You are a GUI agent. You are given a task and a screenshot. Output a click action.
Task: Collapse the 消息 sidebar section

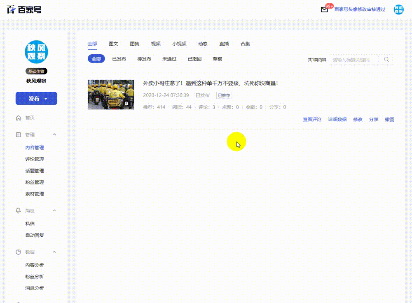tap(55, 210)
